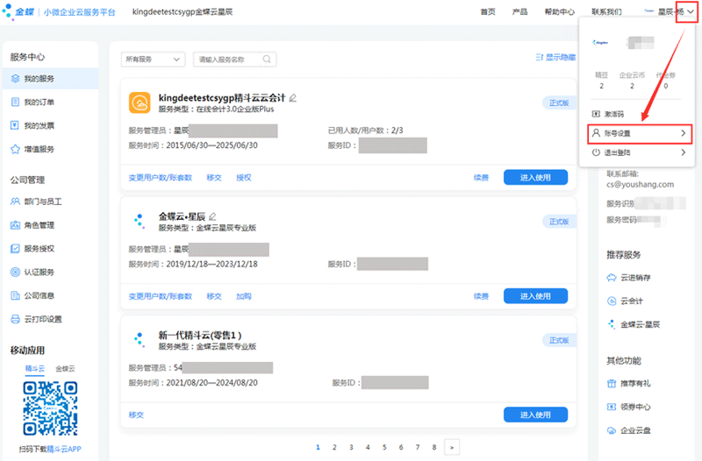Click 进入使用 for 新一代精斗云(零售1)
702x461 pixels.
[x=535, y=415]
